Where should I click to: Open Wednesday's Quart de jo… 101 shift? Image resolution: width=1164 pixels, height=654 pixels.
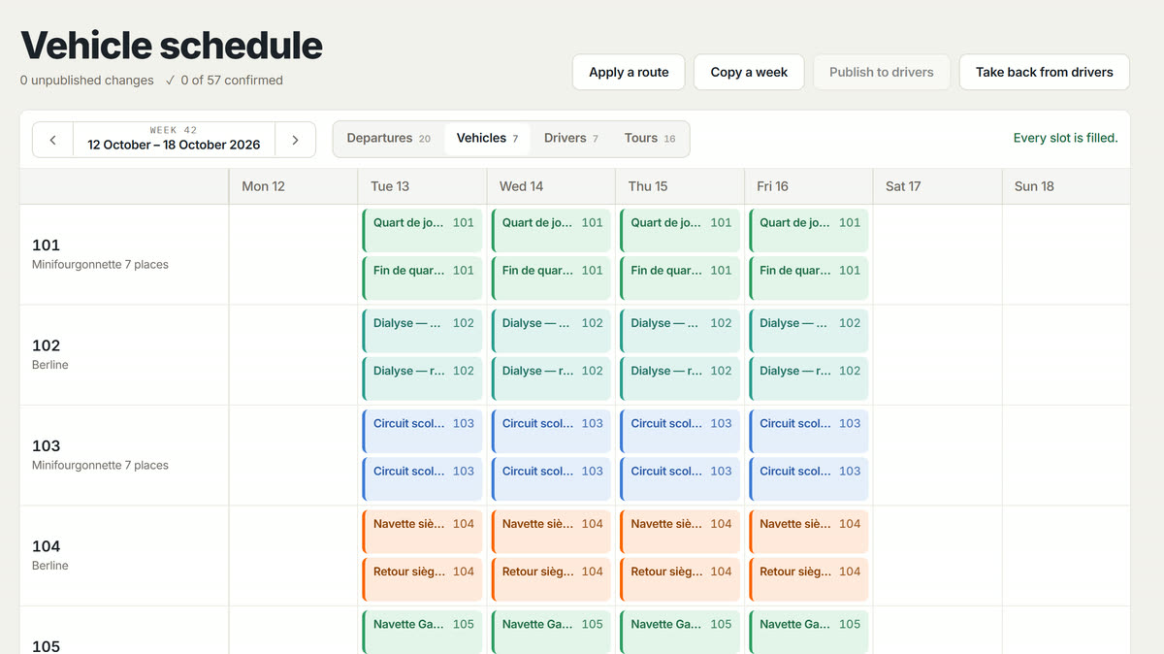[551, 230]
